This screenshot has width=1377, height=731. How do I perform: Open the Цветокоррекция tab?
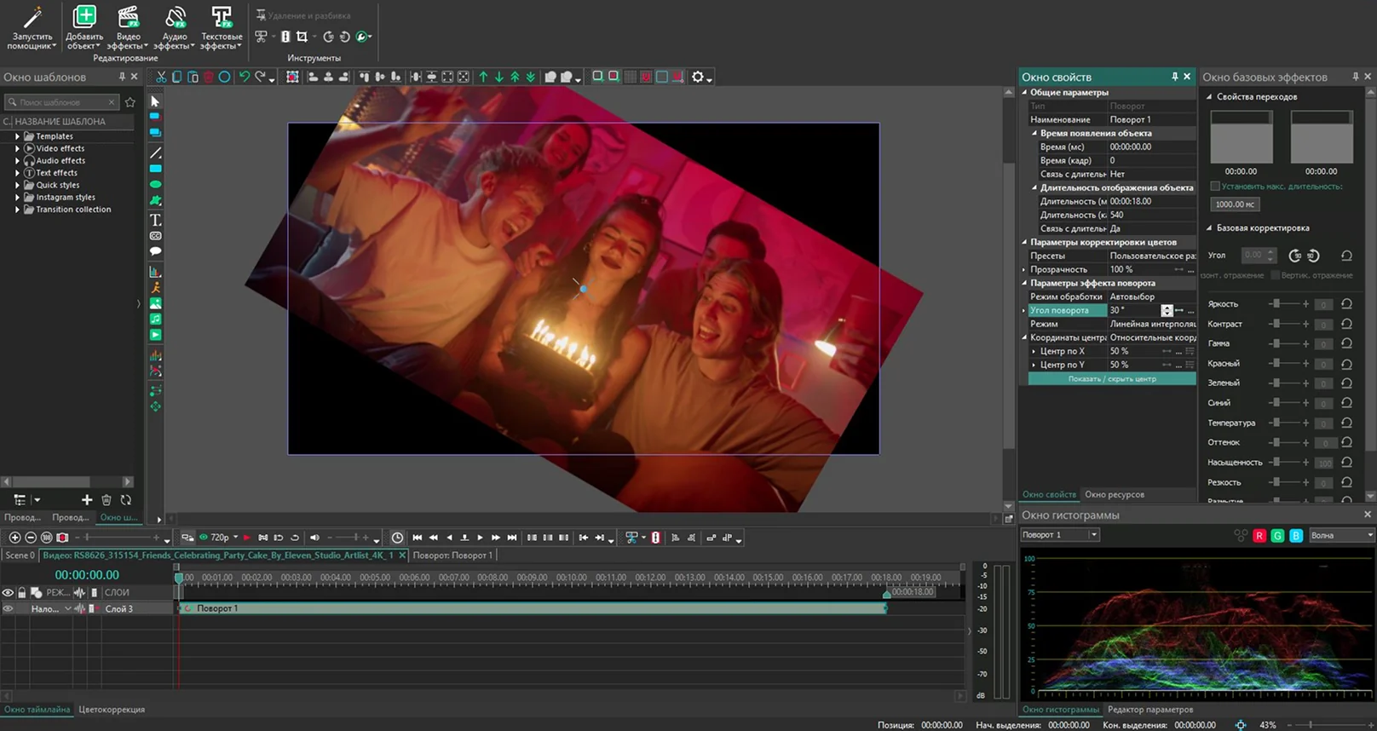pos(112,709)
